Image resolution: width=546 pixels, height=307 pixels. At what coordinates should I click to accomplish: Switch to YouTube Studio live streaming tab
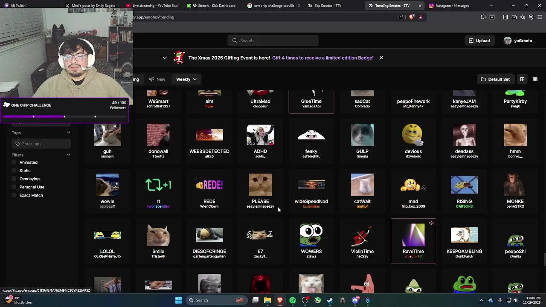(x=153, y=6)
